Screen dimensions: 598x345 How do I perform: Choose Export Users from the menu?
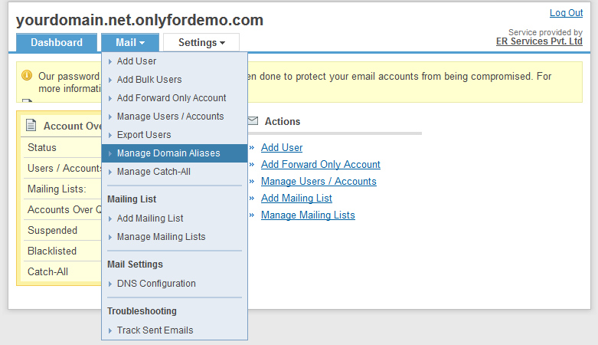(144, 135)
